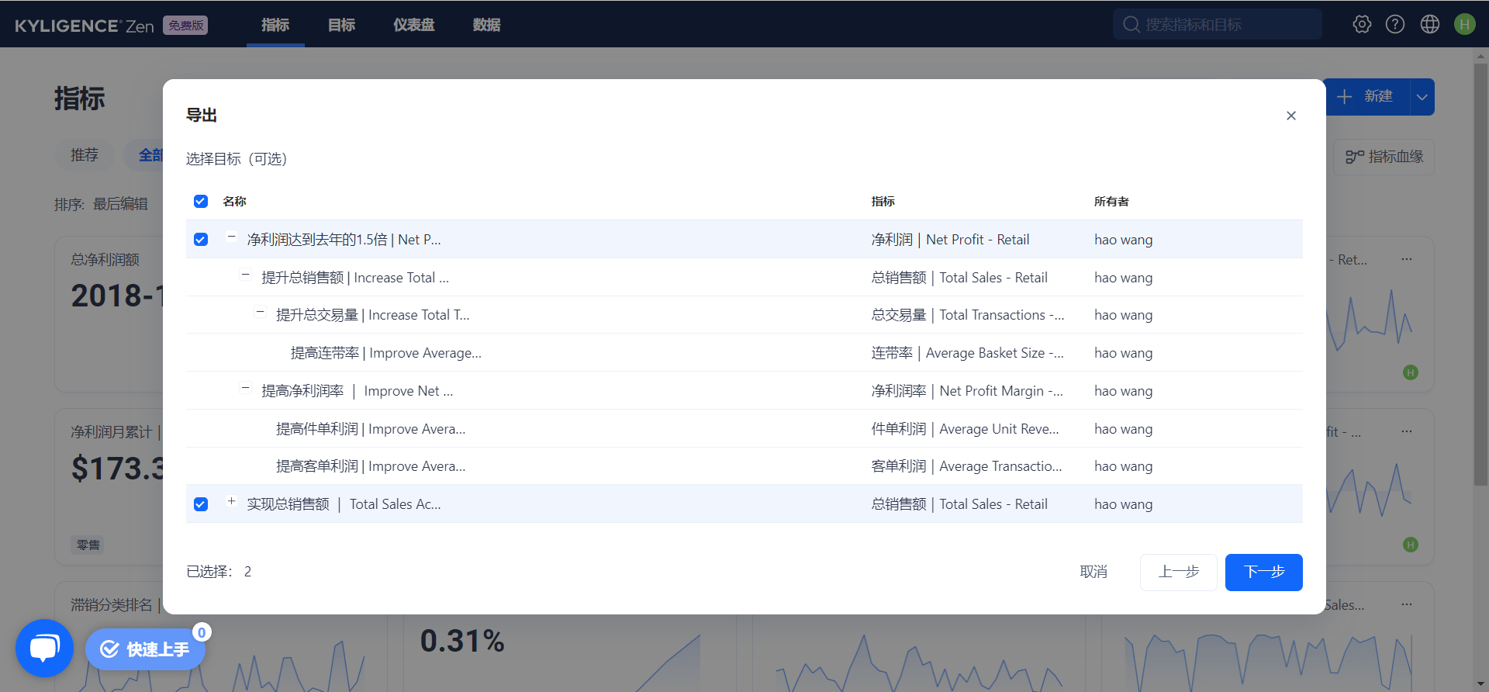This screenshot has height=692, width=1489.
Task: Click metric cell 总交易量 | Total Transactions
Action: (x=967, y=315)
